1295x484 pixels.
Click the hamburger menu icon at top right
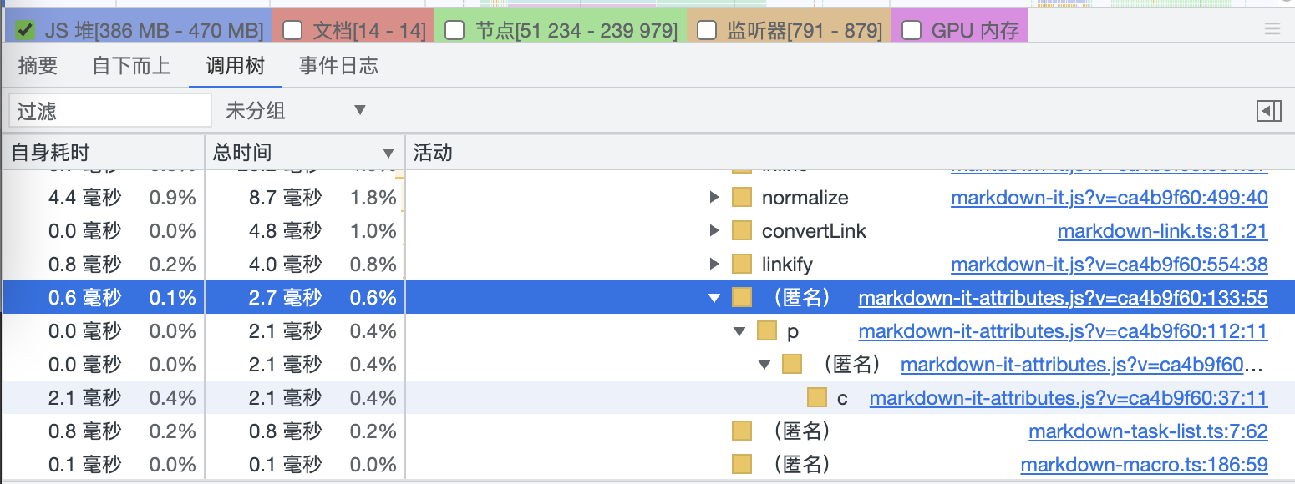(1272, 30)
